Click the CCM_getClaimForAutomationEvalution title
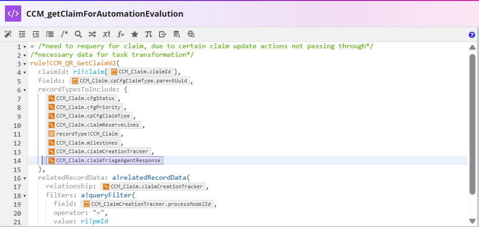 tap(105, 14)
